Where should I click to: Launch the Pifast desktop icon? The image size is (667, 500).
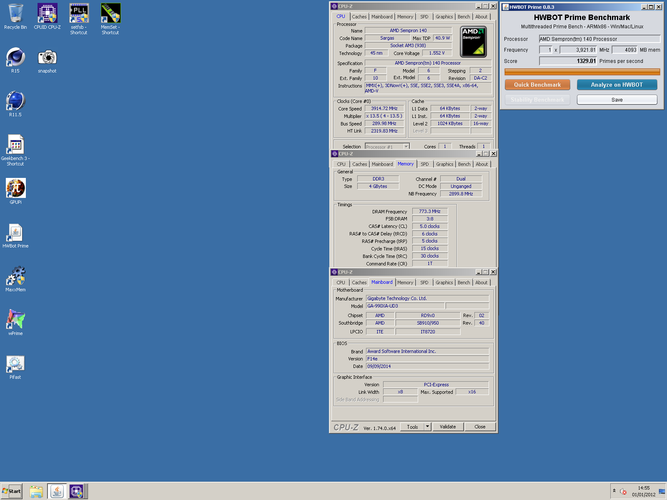click(15, 367)
